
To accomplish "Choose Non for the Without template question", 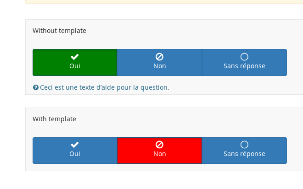I will 159,62.
